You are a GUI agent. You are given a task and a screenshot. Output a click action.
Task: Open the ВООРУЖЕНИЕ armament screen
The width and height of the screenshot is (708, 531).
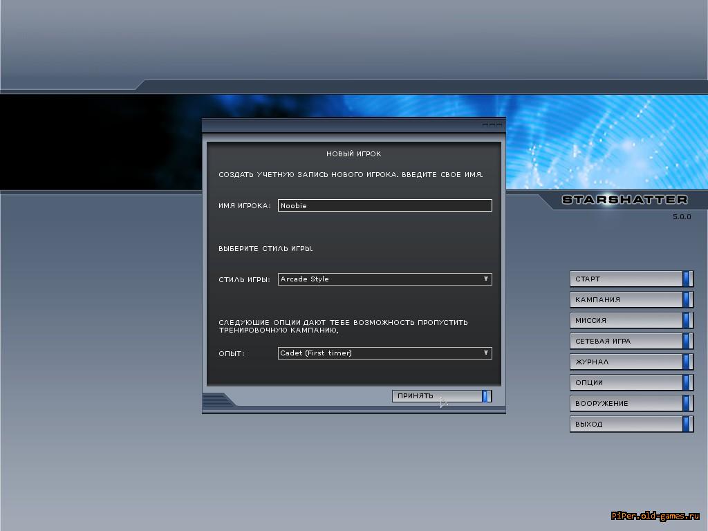(x=631, y=403)
